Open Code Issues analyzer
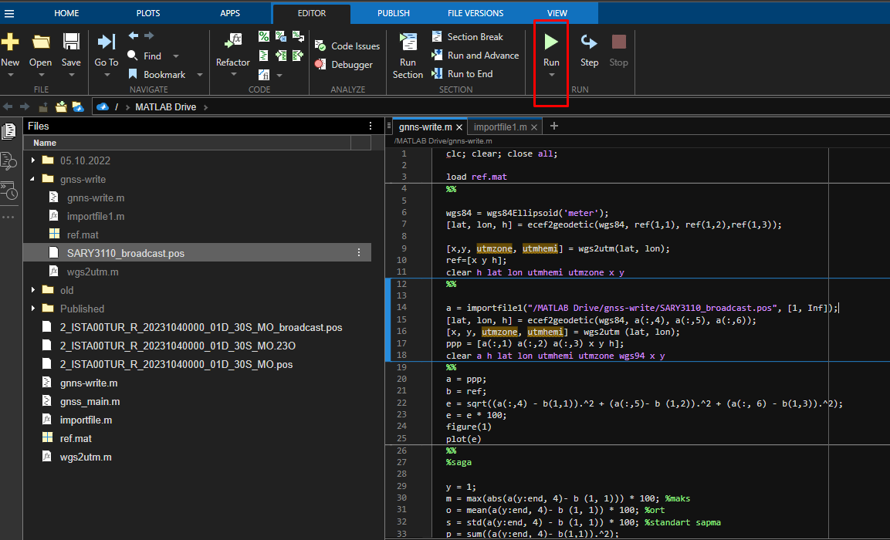The height and width of the screenshot is (540, 890). click(347, 46)
